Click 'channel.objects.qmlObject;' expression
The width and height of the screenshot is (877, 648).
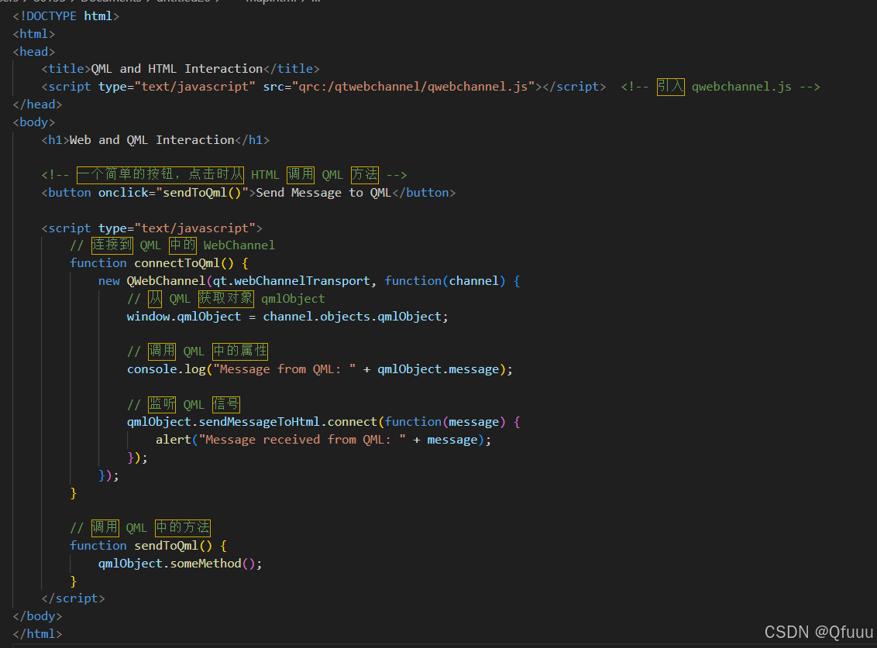[356, 317]
